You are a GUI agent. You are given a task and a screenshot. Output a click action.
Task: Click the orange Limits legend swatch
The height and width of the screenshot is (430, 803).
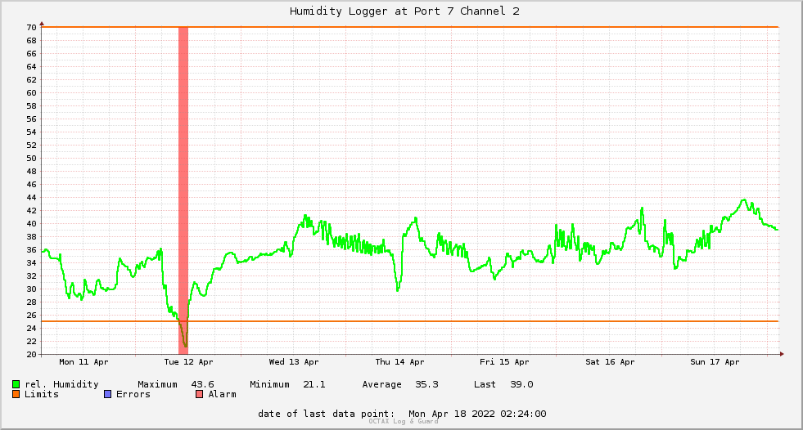pos(16,394)
